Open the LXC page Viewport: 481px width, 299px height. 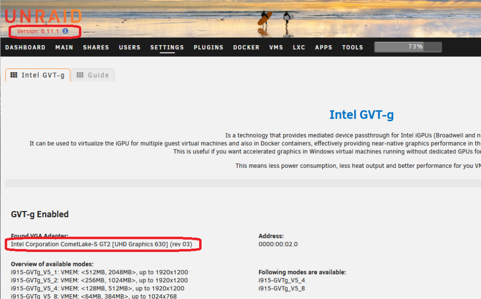pyautogui.click(x=299, y=48)
